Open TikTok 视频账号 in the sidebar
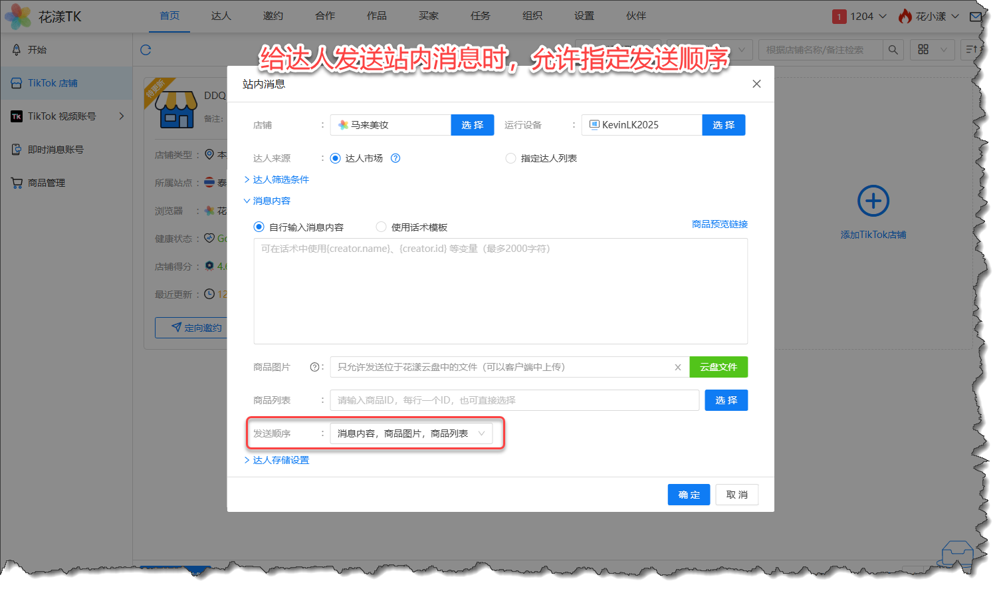1003x591 pixels. (62, 116)
